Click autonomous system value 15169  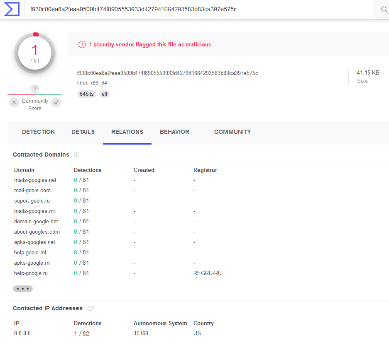point(141,333)
